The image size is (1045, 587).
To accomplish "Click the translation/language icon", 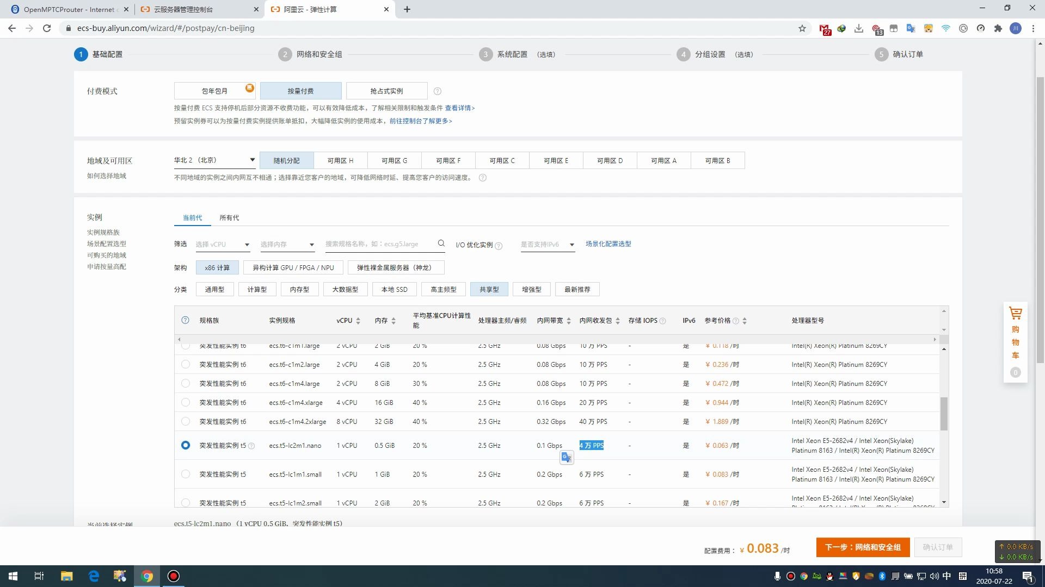I will (911, 28).
